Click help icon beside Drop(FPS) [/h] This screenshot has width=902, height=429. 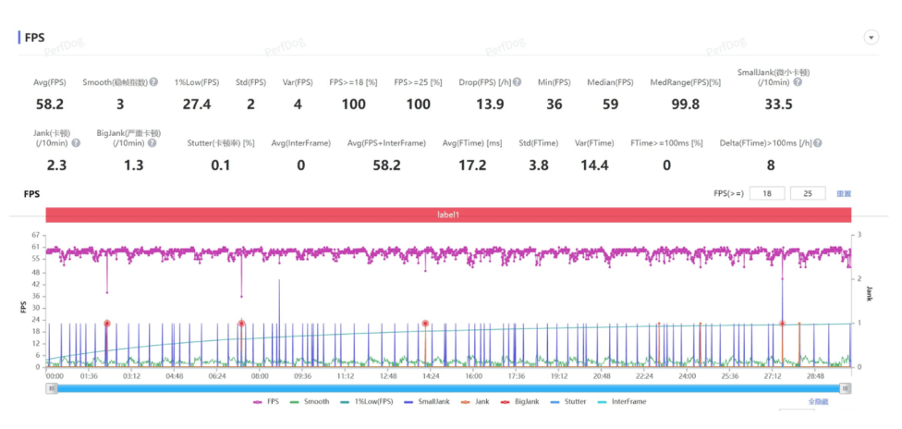(518, 82)
